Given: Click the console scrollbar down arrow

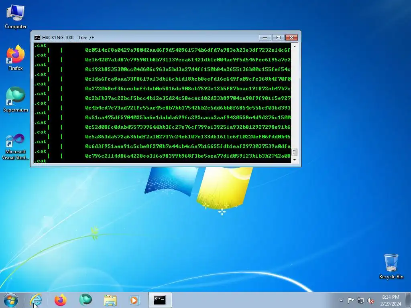Looking at the screenshot, I should (x=295, y=160).
